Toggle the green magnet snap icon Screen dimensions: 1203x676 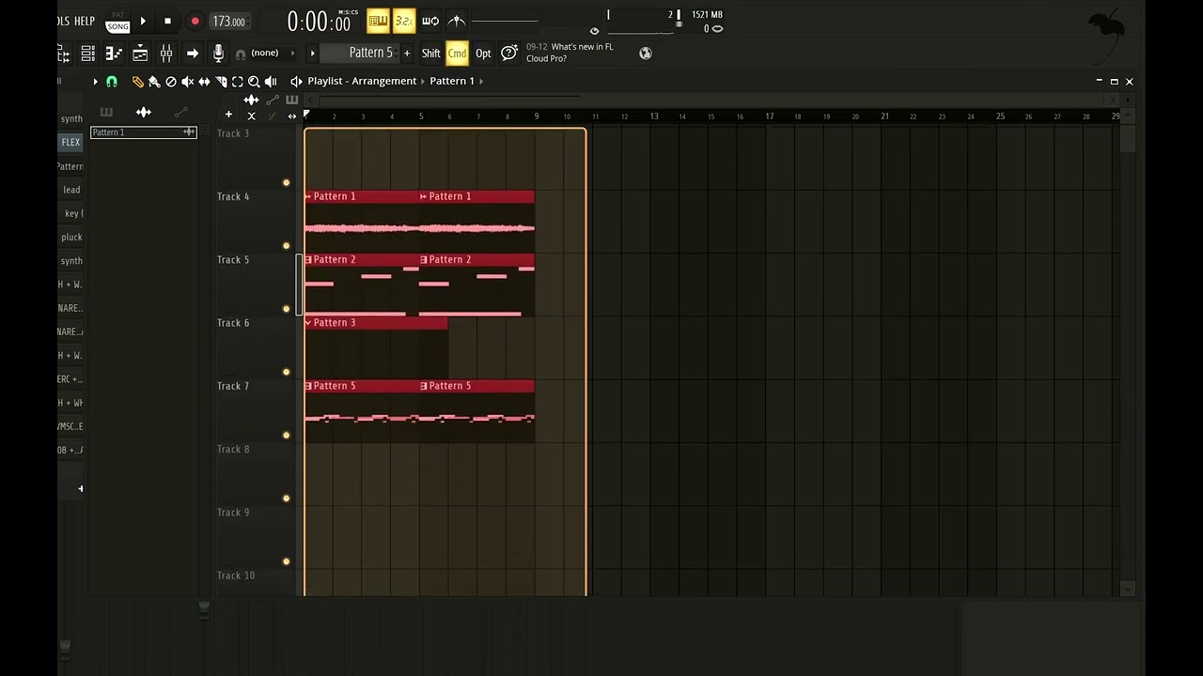[112, 82]
